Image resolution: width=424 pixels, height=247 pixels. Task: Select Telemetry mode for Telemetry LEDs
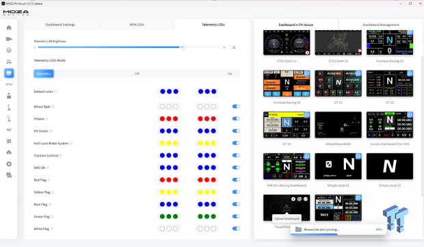click(44, 74)
